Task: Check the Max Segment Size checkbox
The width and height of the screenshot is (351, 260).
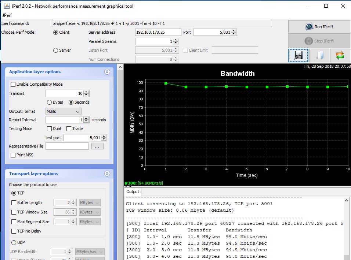Action: coord(14,222)
